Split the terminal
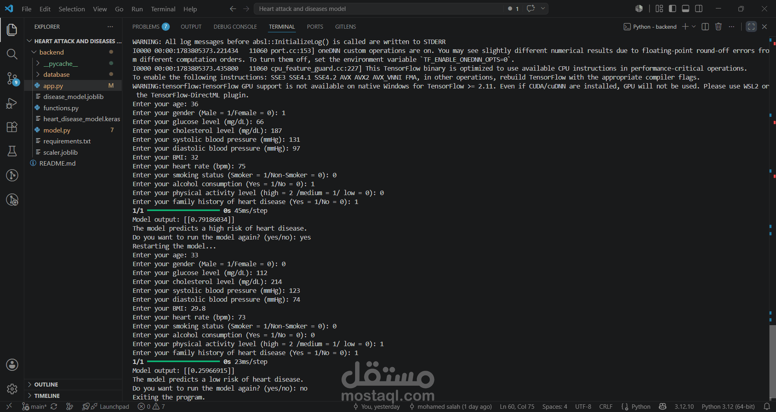The image size is (776, 412). pos(705,27)
